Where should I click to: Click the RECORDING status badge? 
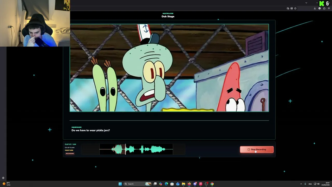pos(70,153)
